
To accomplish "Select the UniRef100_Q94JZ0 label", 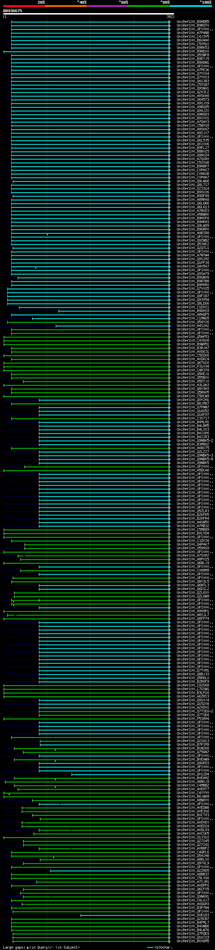I will click(x=193, y=111).
